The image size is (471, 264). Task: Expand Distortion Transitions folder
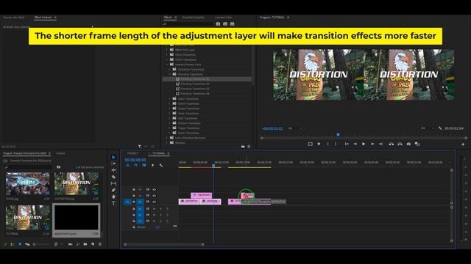point(170,70)
